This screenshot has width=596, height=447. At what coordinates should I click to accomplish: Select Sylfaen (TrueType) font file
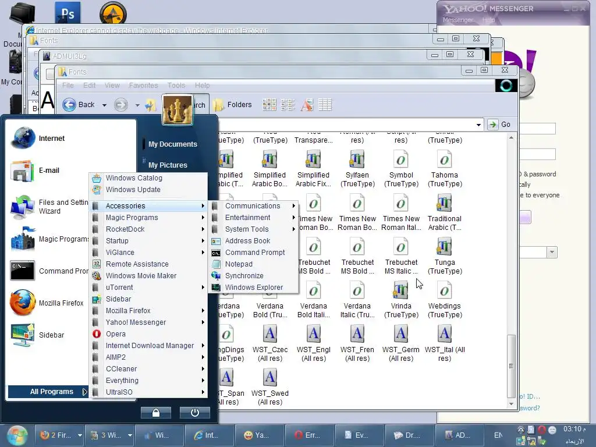(357, 169)
